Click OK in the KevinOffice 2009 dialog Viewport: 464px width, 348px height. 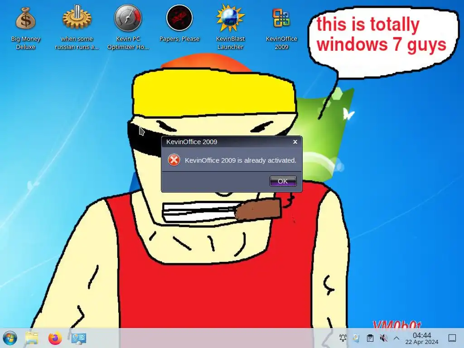pyautogui.click(x=283, y=181)
